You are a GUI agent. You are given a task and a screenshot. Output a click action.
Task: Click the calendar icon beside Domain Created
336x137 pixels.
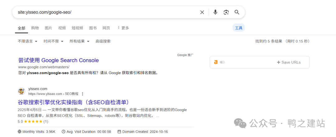pos(119,132)
